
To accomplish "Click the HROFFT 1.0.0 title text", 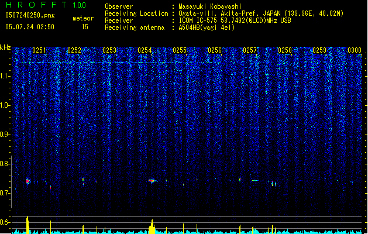I will click(46, 5).
